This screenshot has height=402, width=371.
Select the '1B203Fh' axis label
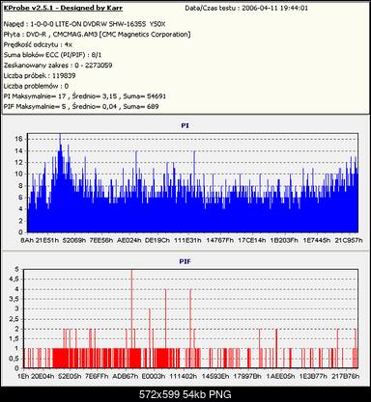(x=284, y=240)
